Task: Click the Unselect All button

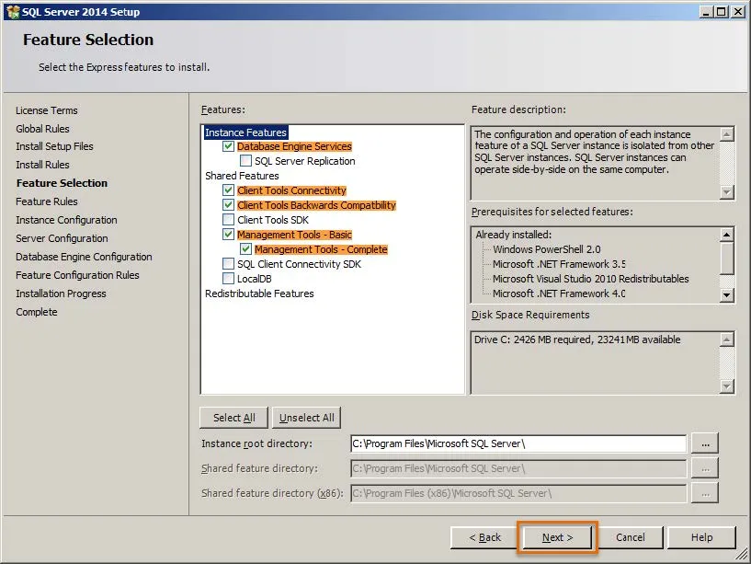Action: tap(306, 418)
